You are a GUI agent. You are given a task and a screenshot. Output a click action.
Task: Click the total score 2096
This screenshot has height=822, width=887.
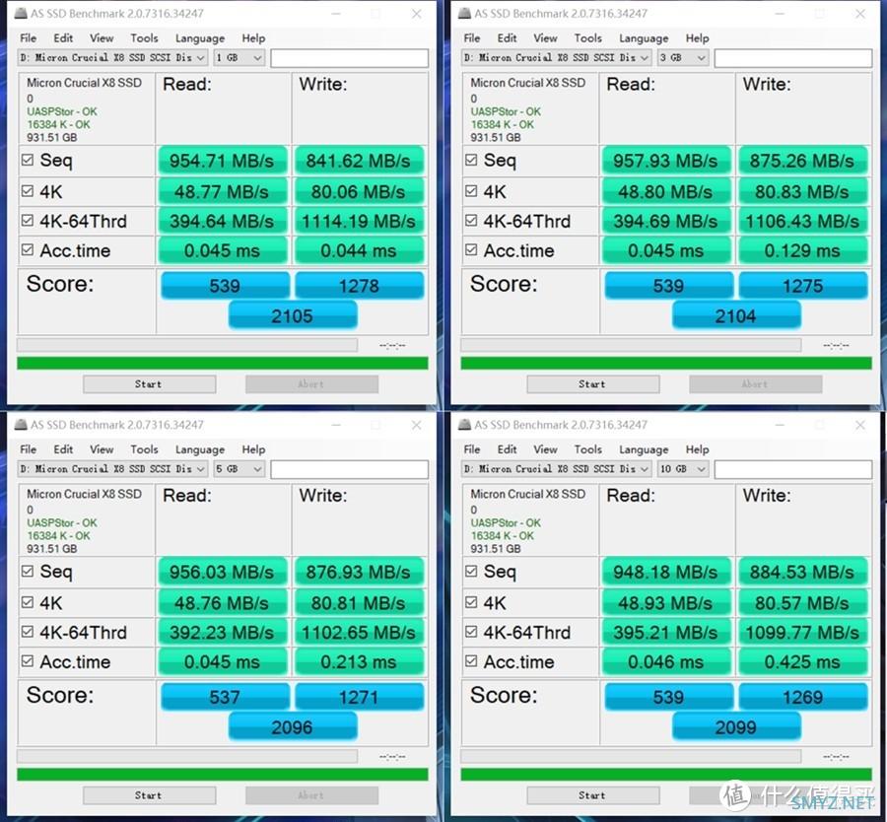(293, 726)
